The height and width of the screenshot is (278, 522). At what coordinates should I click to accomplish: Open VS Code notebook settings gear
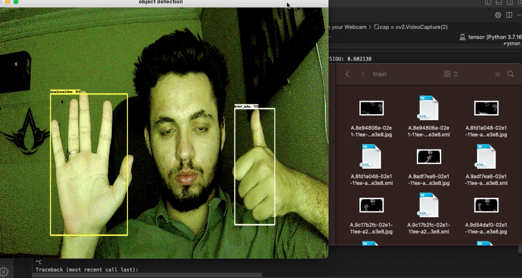(x=497, y=15)
